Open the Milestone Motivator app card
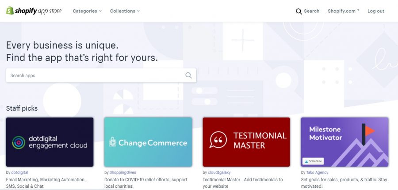This screenshot has height=190, width=398. (x=344, y=142)
